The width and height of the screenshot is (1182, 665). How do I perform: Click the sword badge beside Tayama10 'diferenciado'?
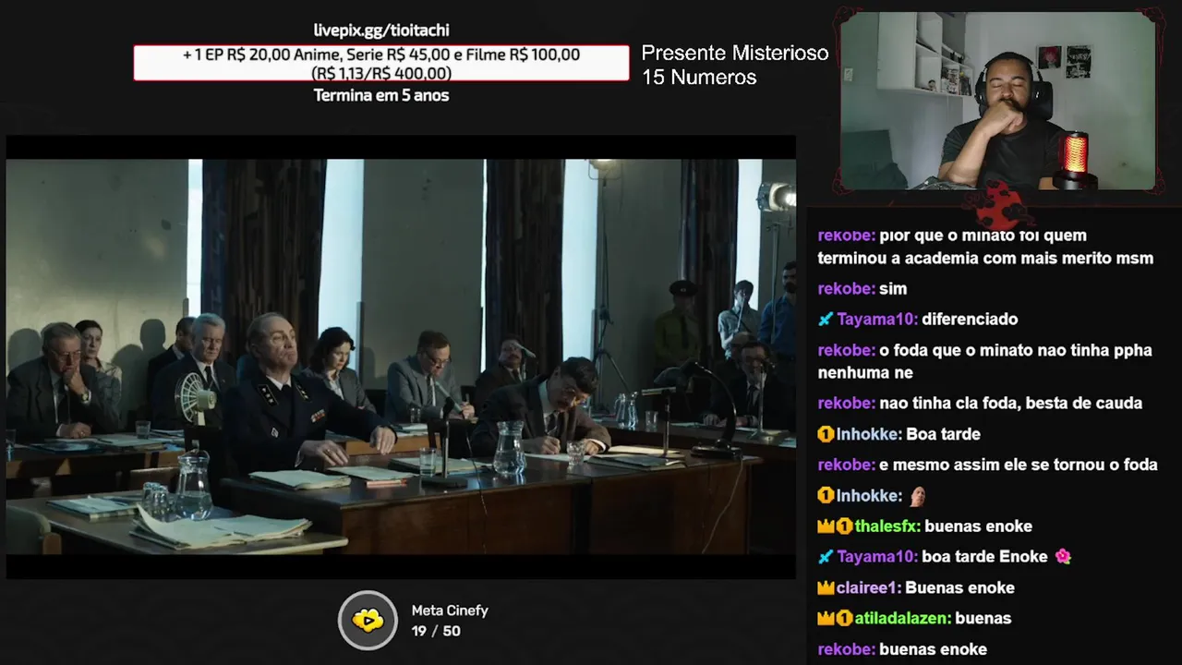point(826,320)
